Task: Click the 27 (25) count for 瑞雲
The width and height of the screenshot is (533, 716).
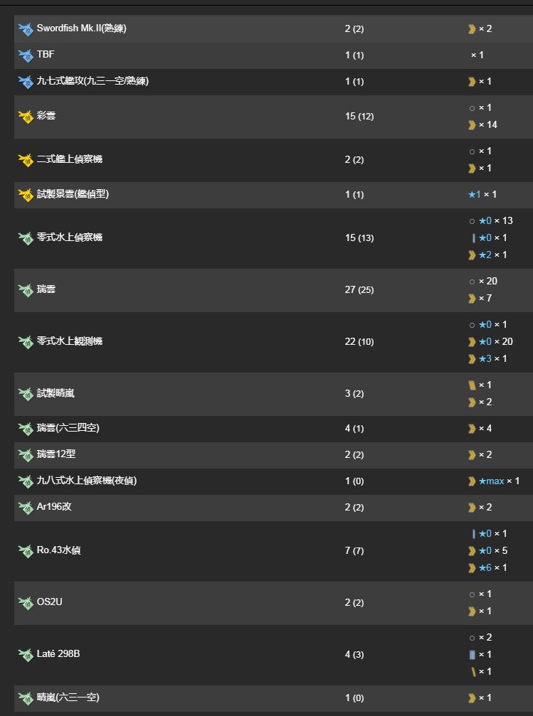Action: click(x=359, y=289)
